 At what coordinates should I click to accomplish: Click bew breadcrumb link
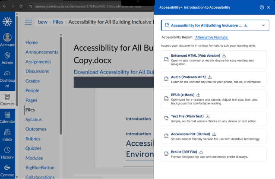click(43, 22)
